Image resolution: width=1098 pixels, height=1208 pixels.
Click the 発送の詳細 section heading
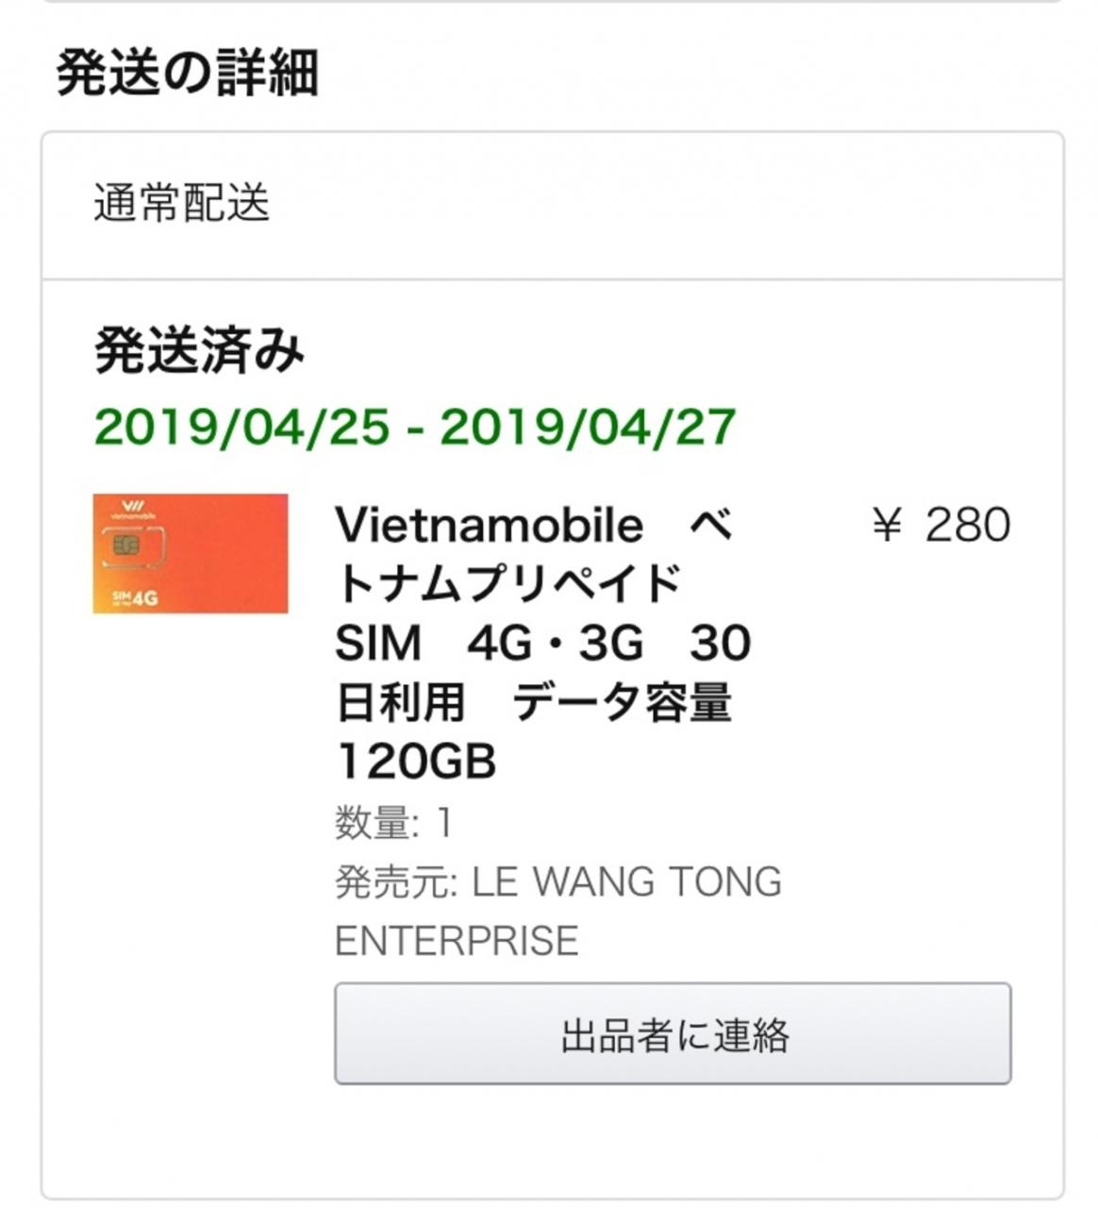pos(188,73)
